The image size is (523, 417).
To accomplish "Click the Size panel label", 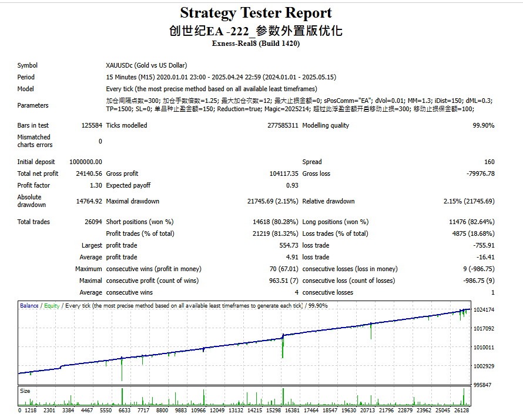I will point(25,391).
